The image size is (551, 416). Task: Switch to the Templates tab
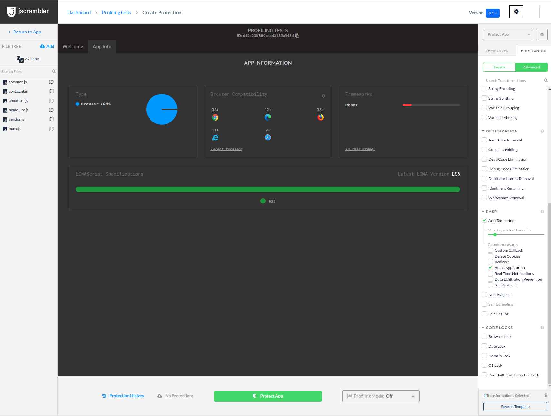point(497,50)
